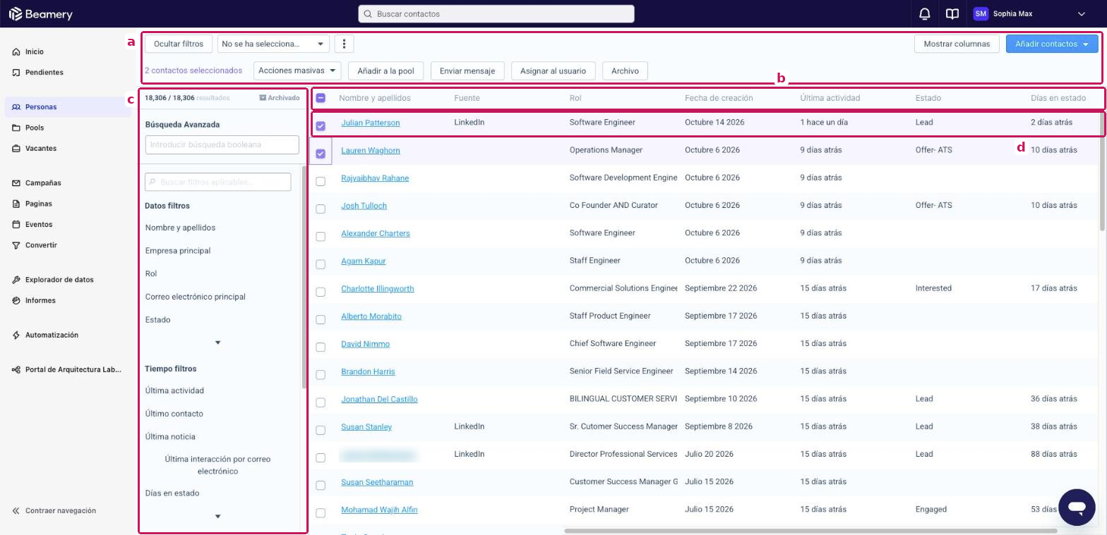1107x535 pixels.
Task: Click the three-dot more options button
Action: [344, 44]
